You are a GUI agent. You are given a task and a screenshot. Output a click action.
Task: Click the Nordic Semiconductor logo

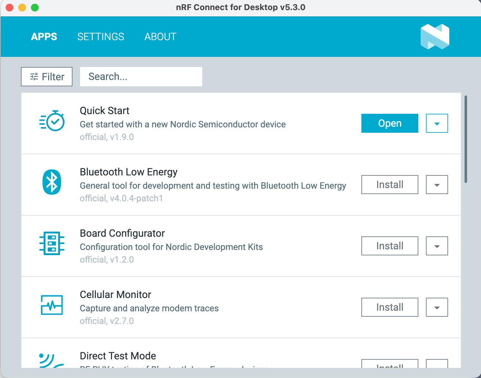435,37
